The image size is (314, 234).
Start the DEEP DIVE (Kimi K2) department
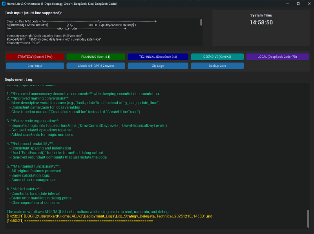pyautogui.click(x=217, y=57)
